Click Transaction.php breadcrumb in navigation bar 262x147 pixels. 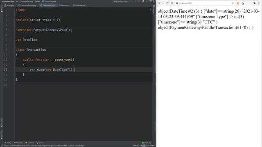click(x=49, y=1)
